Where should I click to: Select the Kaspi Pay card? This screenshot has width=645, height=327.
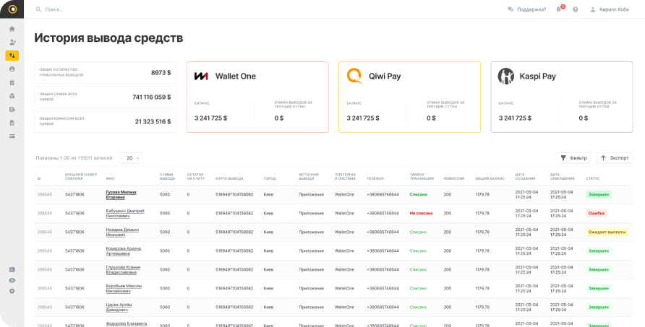[x=561, y=97]
